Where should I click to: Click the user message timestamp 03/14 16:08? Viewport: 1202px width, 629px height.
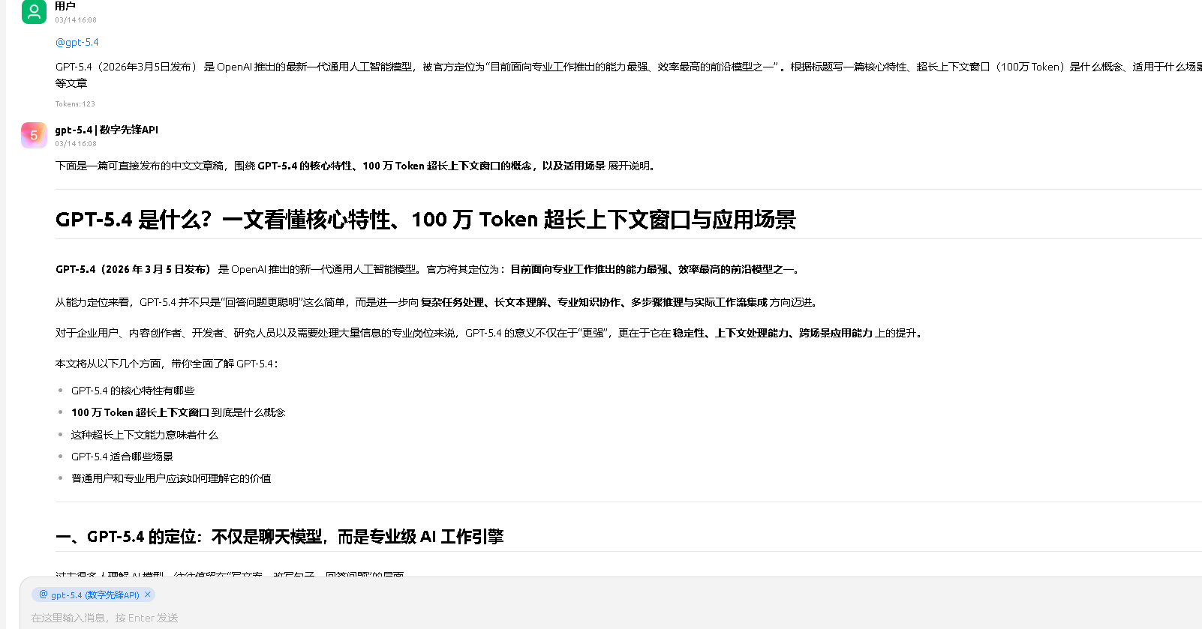(76, 20)
